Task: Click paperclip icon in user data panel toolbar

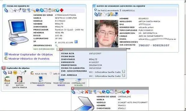Action: 96,14
